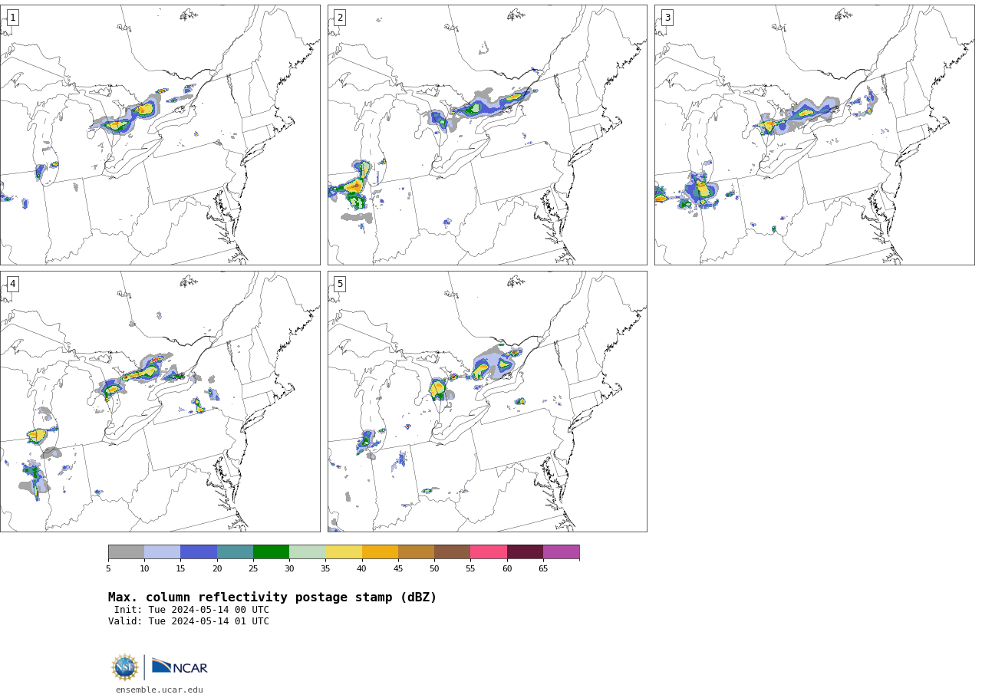
Task: Select the purple 65+ dBZ swatch
Action: (x=561, y=552)
